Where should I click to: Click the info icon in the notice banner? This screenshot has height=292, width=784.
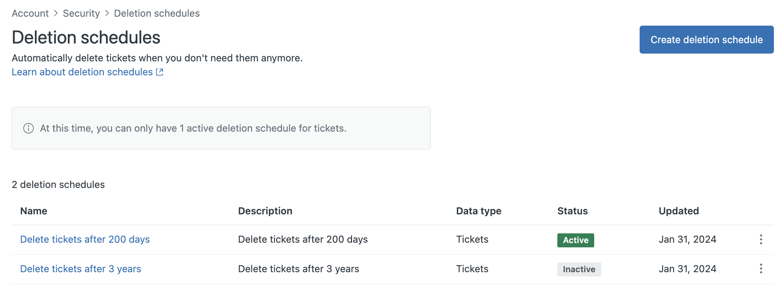[28, 128]
